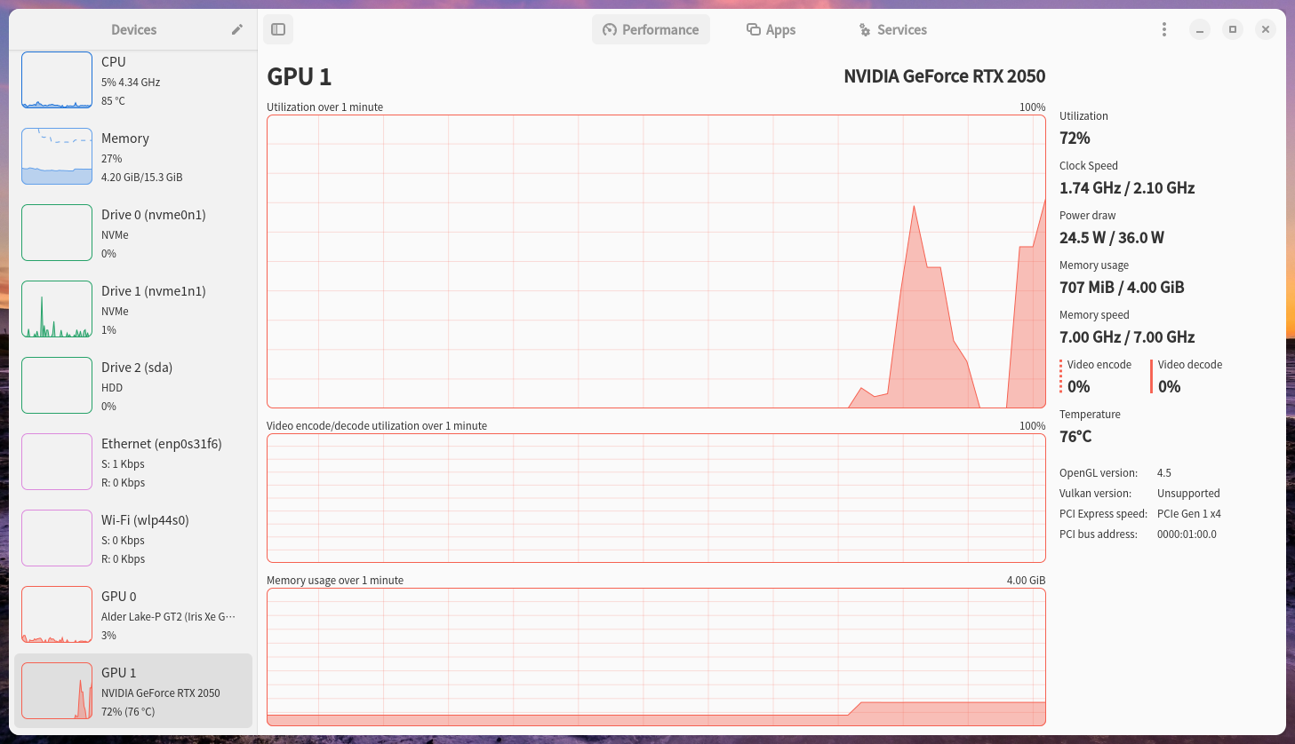Click the temperature 76°C value
The height and width of the screenshot is (744, 1295).
point(1075,436)
